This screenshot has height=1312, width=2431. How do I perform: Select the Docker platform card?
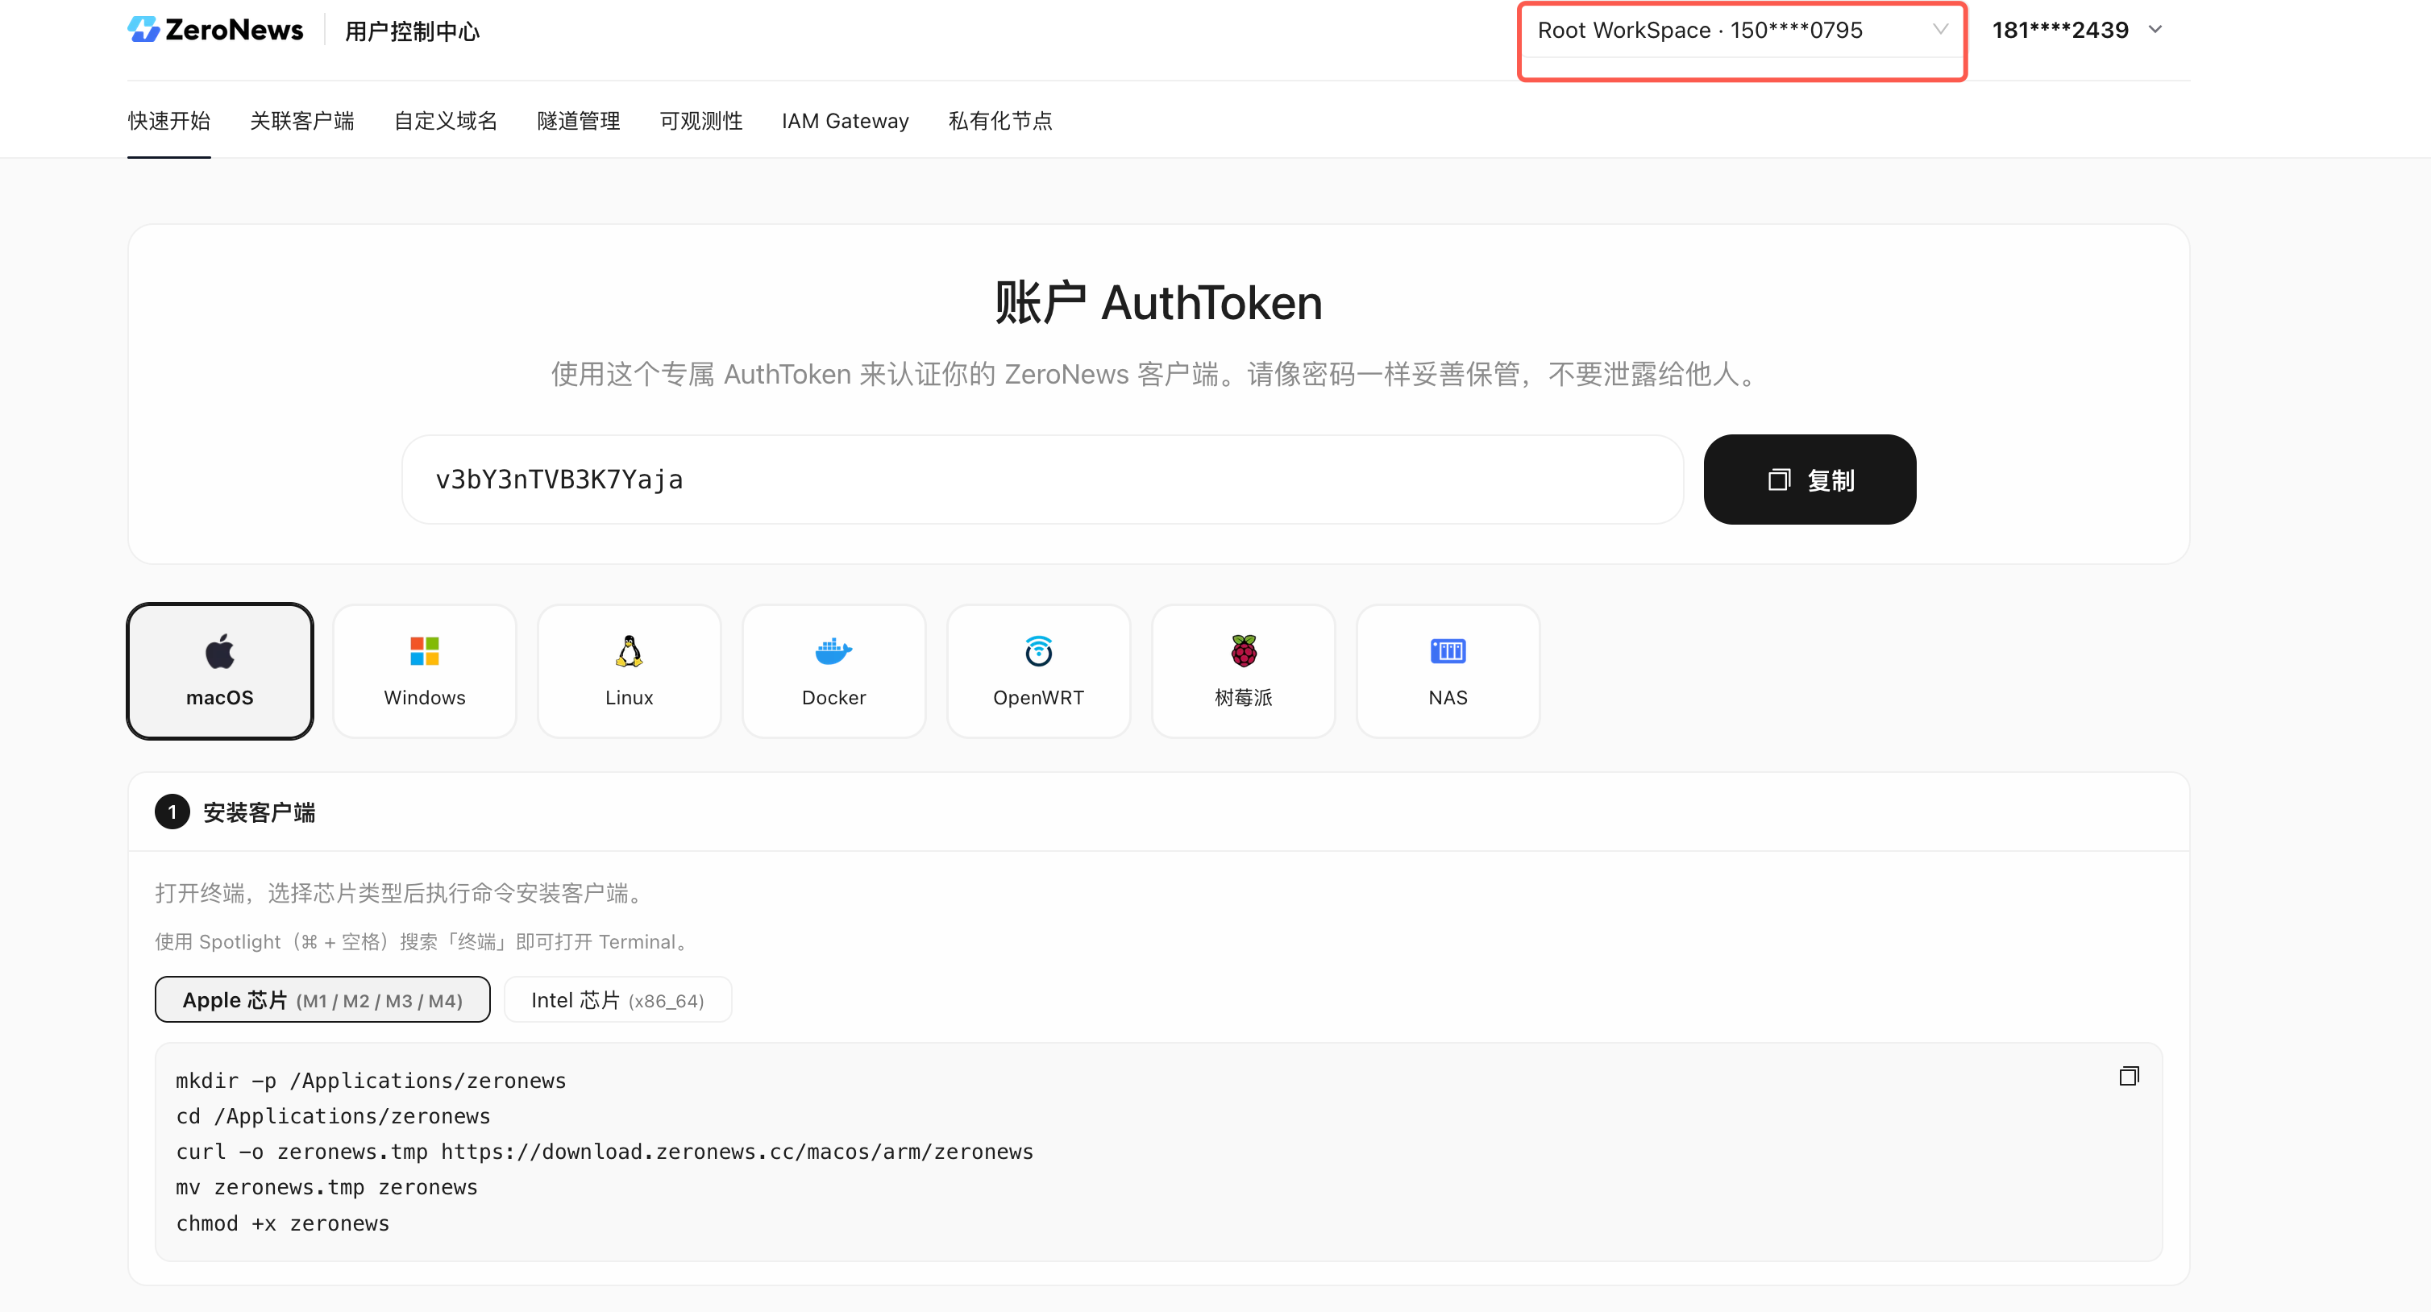point(834,671)
